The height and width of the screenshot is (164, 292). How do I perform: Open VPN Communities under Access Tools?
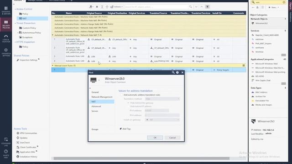[27, 133]
